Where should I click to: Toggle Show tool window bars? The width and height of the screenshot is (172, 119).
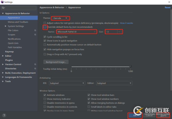pos(89,95)
